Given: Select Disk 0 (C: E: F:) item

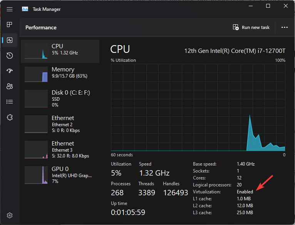Looking at the screenshot, I should (x=60, y=99).
